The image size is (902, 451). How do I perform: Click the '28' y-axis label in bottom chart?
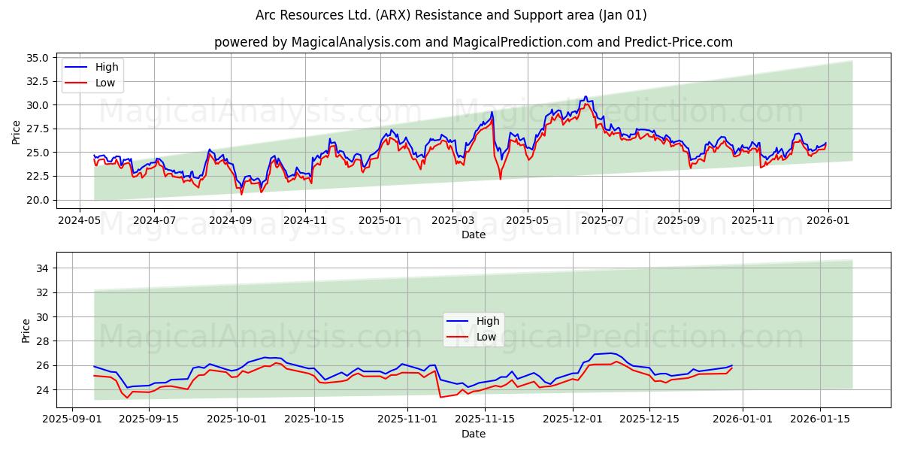coord(43,341)
